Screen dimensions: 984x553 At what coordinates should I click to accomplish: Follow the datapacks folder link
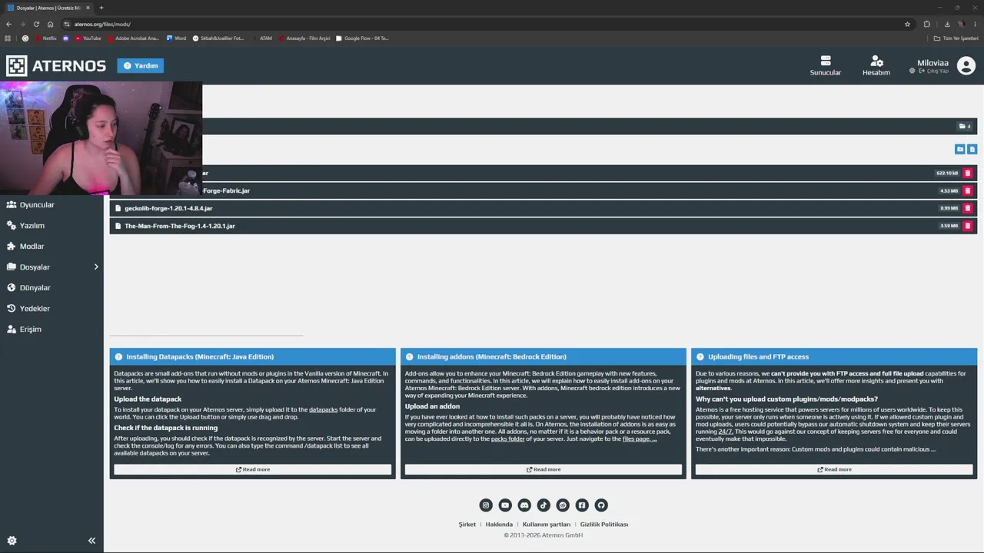[324, 409]
